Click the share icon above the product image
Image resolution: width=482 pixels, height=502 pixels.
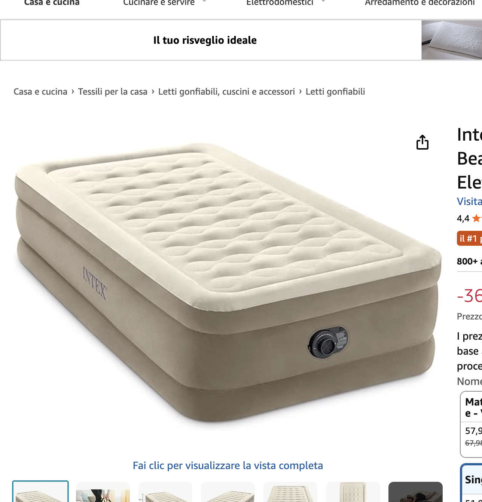[422, 142]
